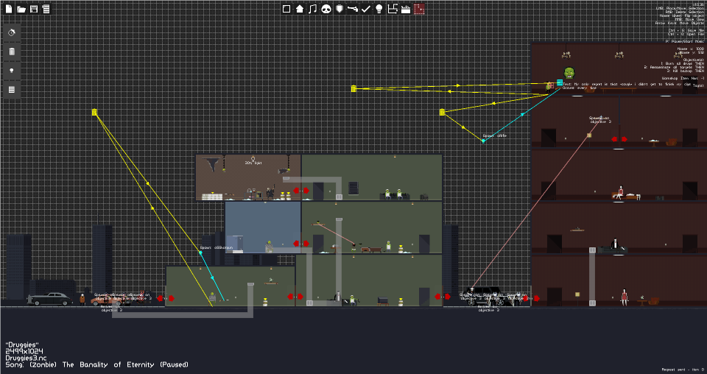This screenshot has height=374, width=707.
Task: Select the cyan 'Spawn: oShotgun' node
Action: (x=200, y=253)
